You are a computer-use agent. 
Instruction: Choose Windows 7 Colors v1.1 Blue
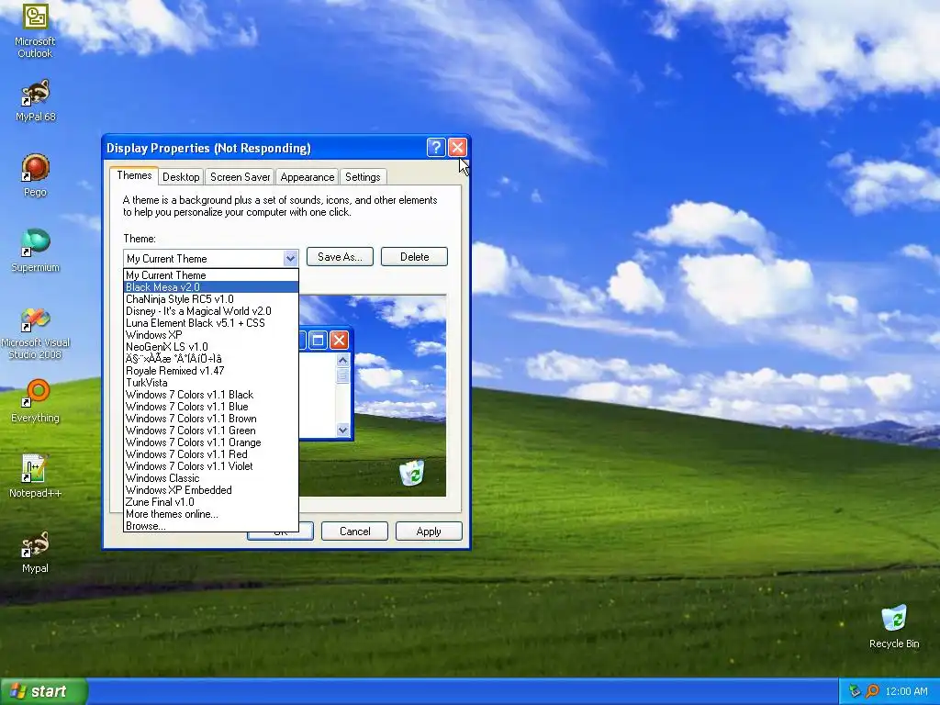211,407
